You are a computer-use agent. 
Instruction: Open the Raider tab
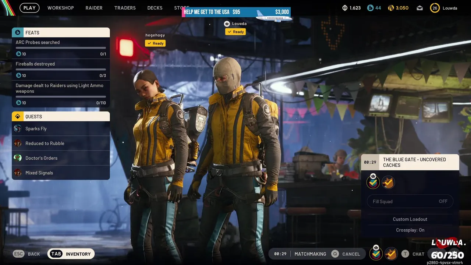(x=94, y=8)
